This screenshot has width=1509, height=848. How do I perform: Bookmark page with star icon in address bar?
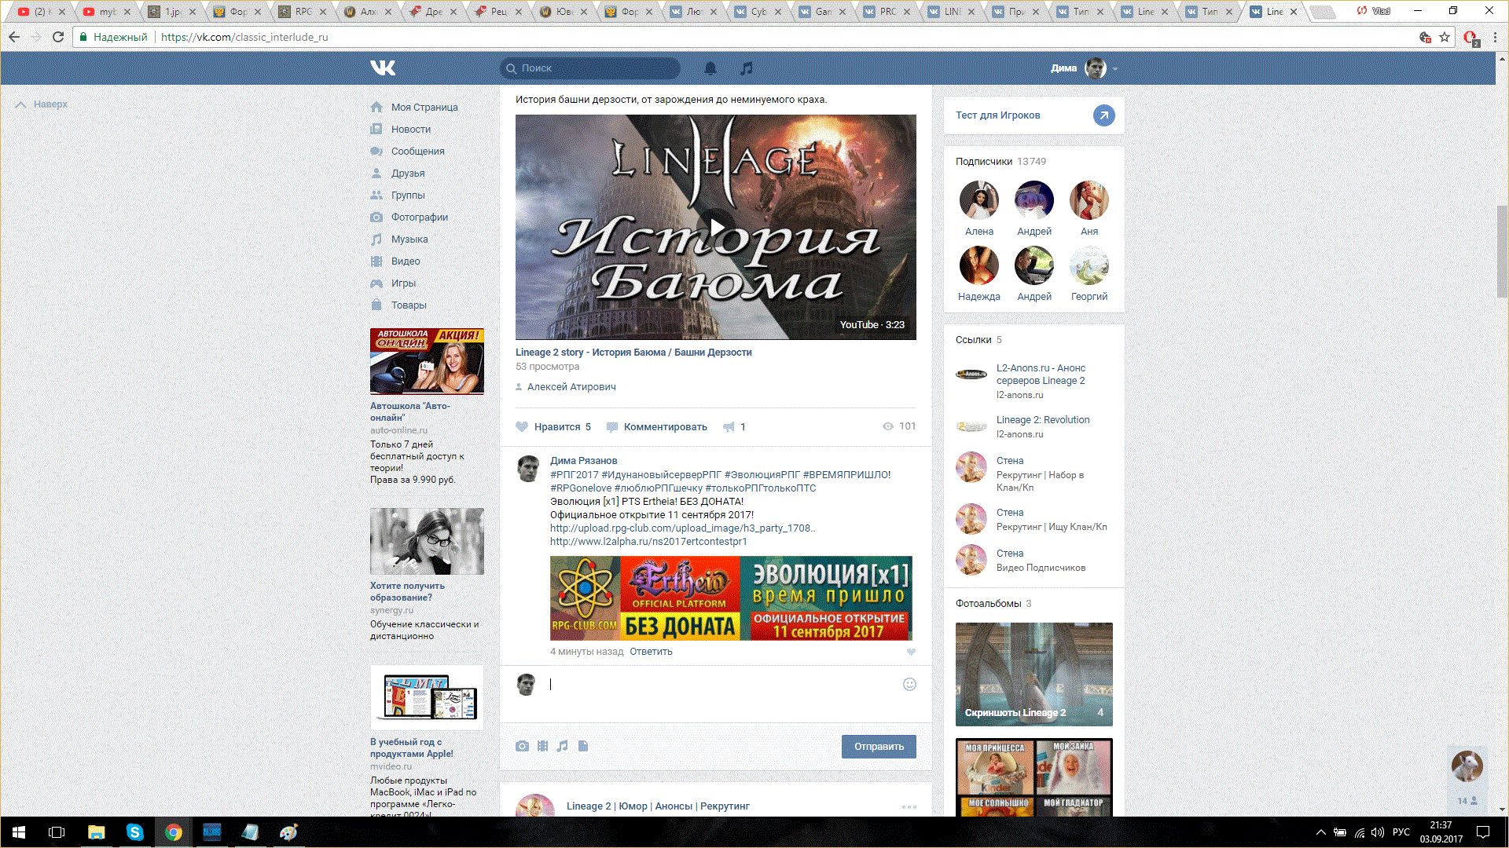tap(1445, 37)
